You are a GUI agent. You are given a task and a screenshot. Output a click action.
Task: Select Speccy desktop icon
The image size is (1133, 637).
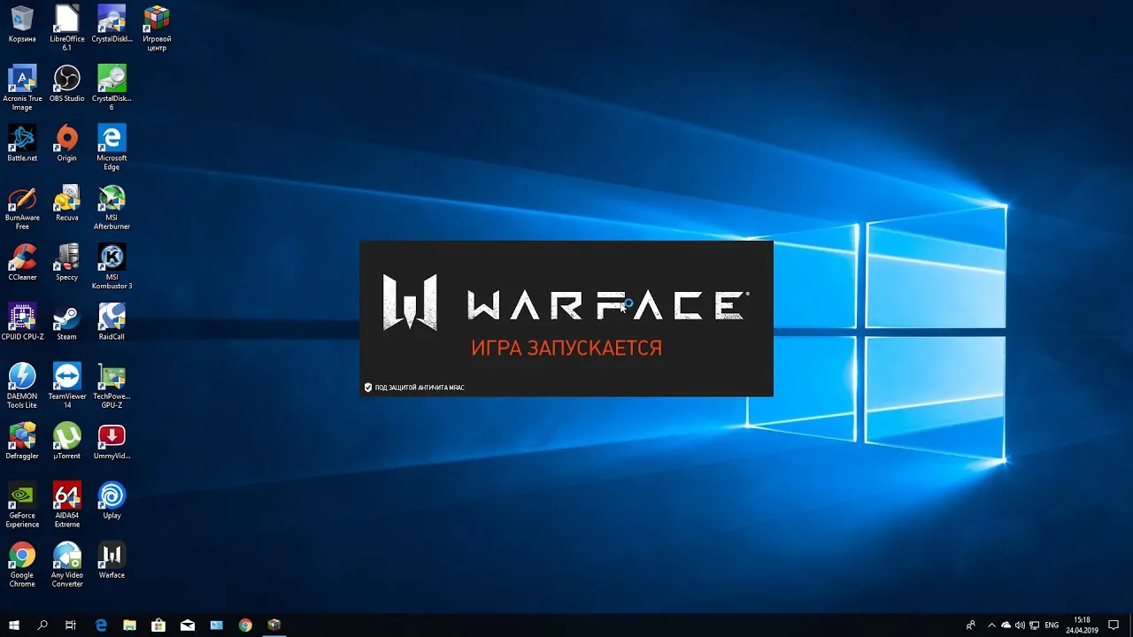pyautogui.click(x=66, y=262)
